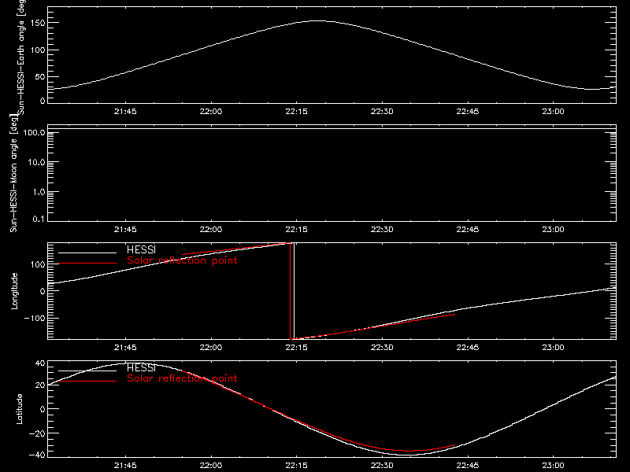Screen dimensions: 630x472
Task: Click the 10.0 tick on Moon angle axis
Action: point(36,162)
